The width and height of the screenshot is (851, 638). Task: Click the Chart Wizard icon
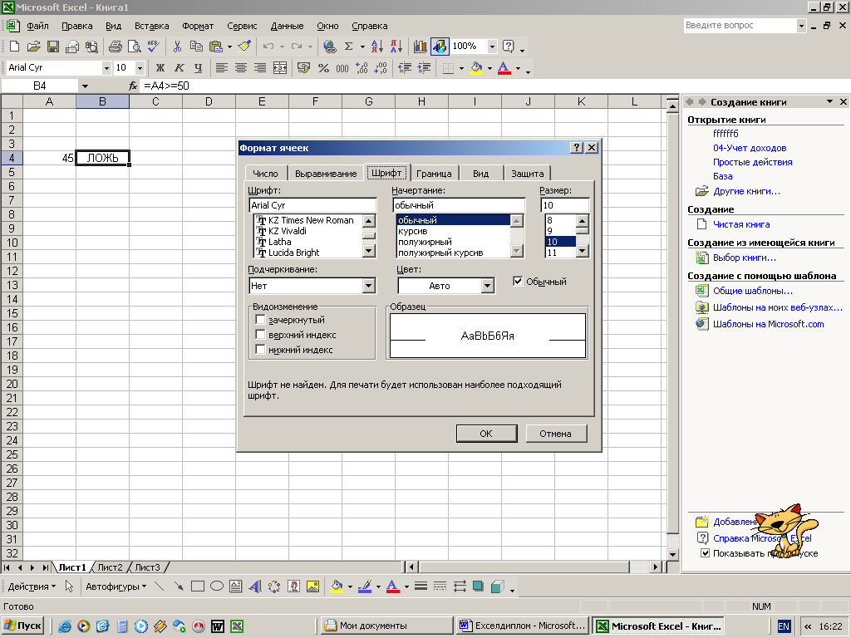click(420, 47)
